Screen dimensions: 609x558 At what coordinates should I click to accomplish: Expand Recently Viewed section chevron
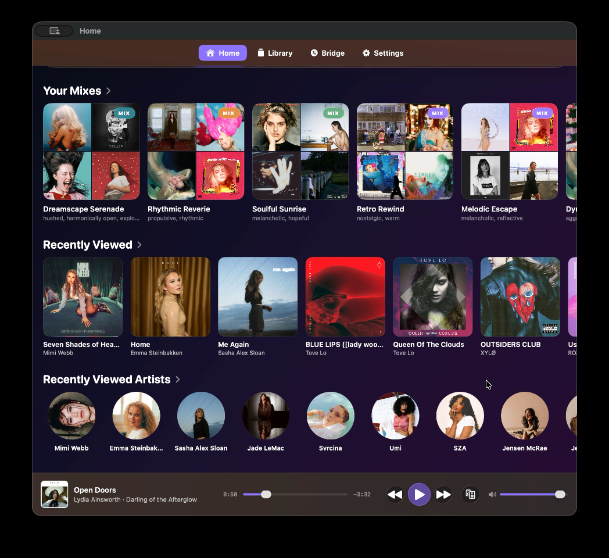coord(139,245)
